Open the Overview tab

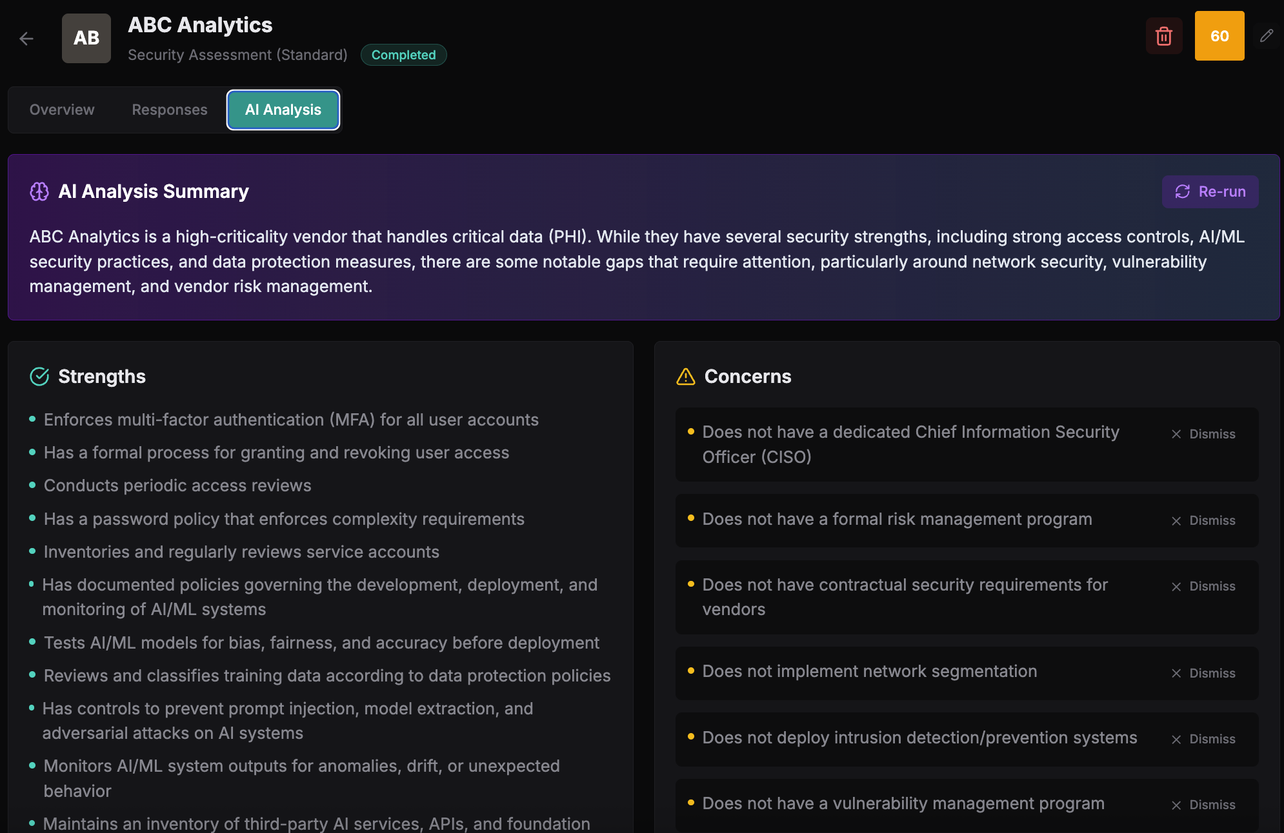pyautogui.click(x=62, y=110)
